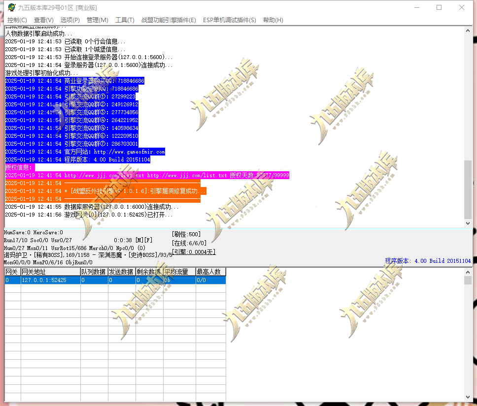
Task: Select the 0/0 max players cell
Action: coord(210,280)
